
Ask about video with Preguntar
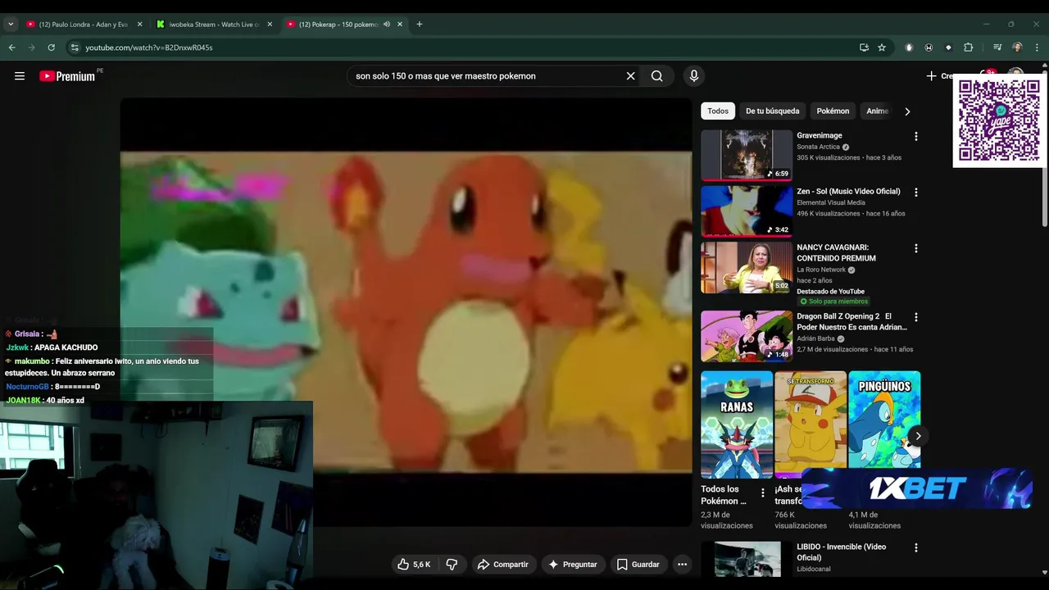coord(573,565)
